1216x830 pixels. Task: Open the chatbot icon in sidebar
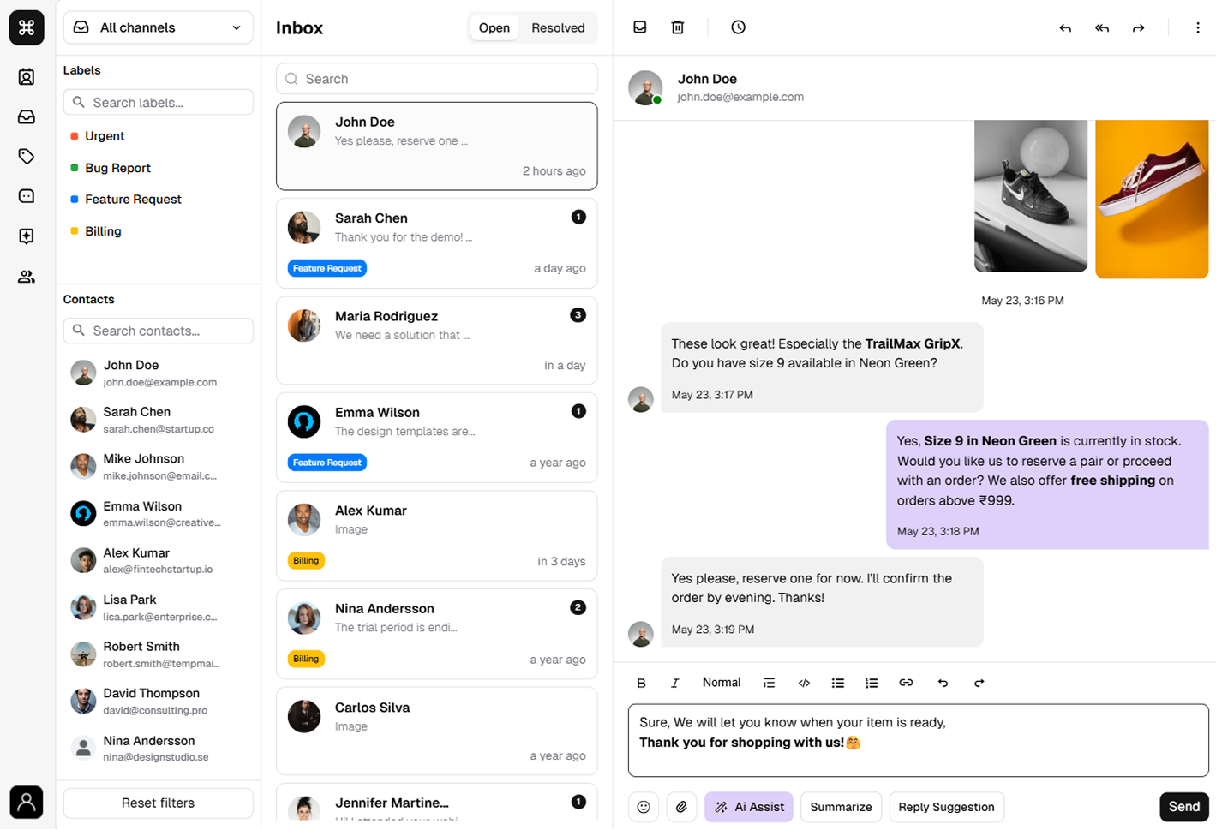[27, 196]
